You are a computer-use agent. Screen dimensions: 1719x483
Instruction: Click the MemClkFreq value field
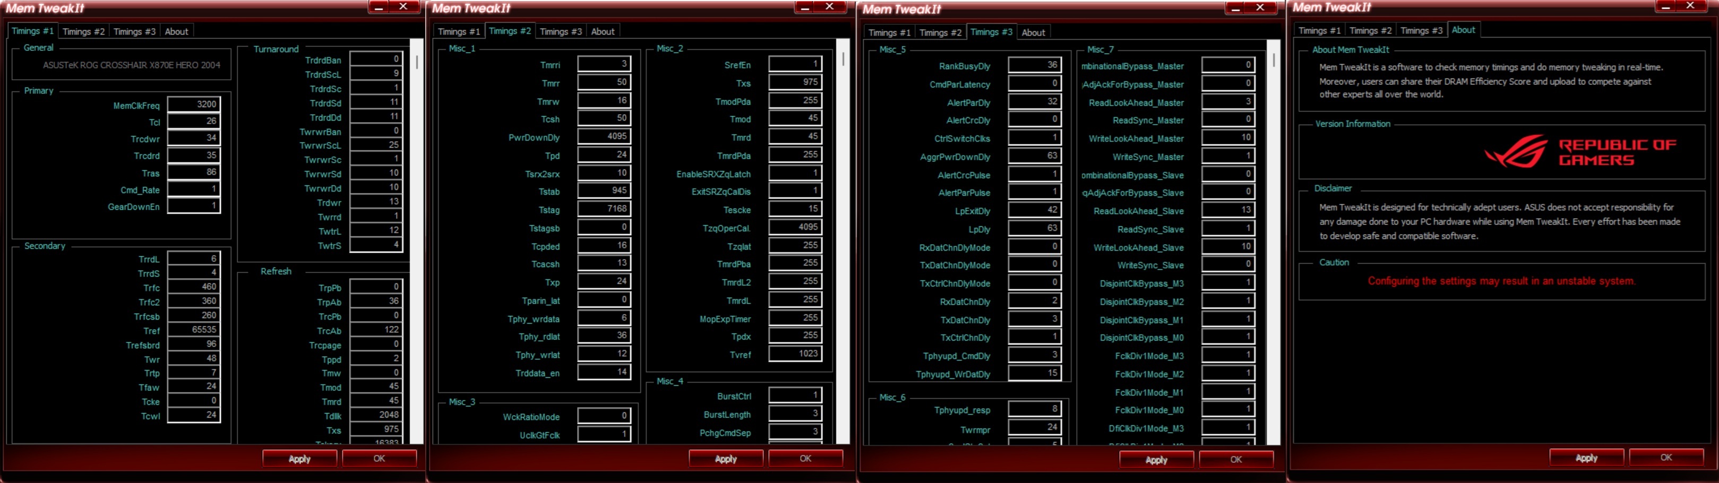tap(194, 105)
